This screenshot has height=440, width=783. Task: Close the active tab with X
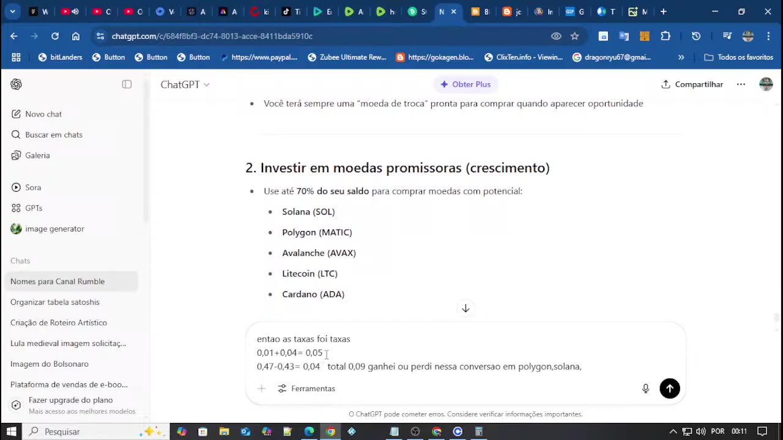point(453,12)
